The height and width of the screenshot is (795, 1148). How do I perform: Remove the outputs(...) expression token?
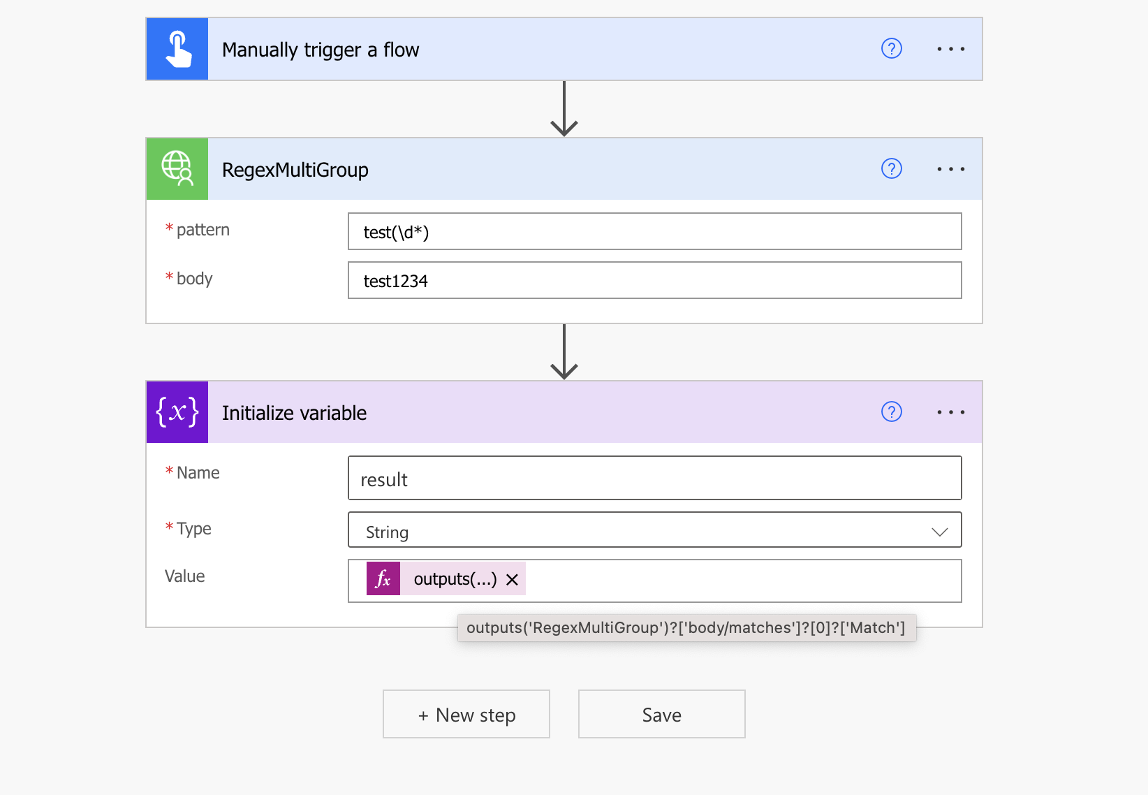[512, 580]
